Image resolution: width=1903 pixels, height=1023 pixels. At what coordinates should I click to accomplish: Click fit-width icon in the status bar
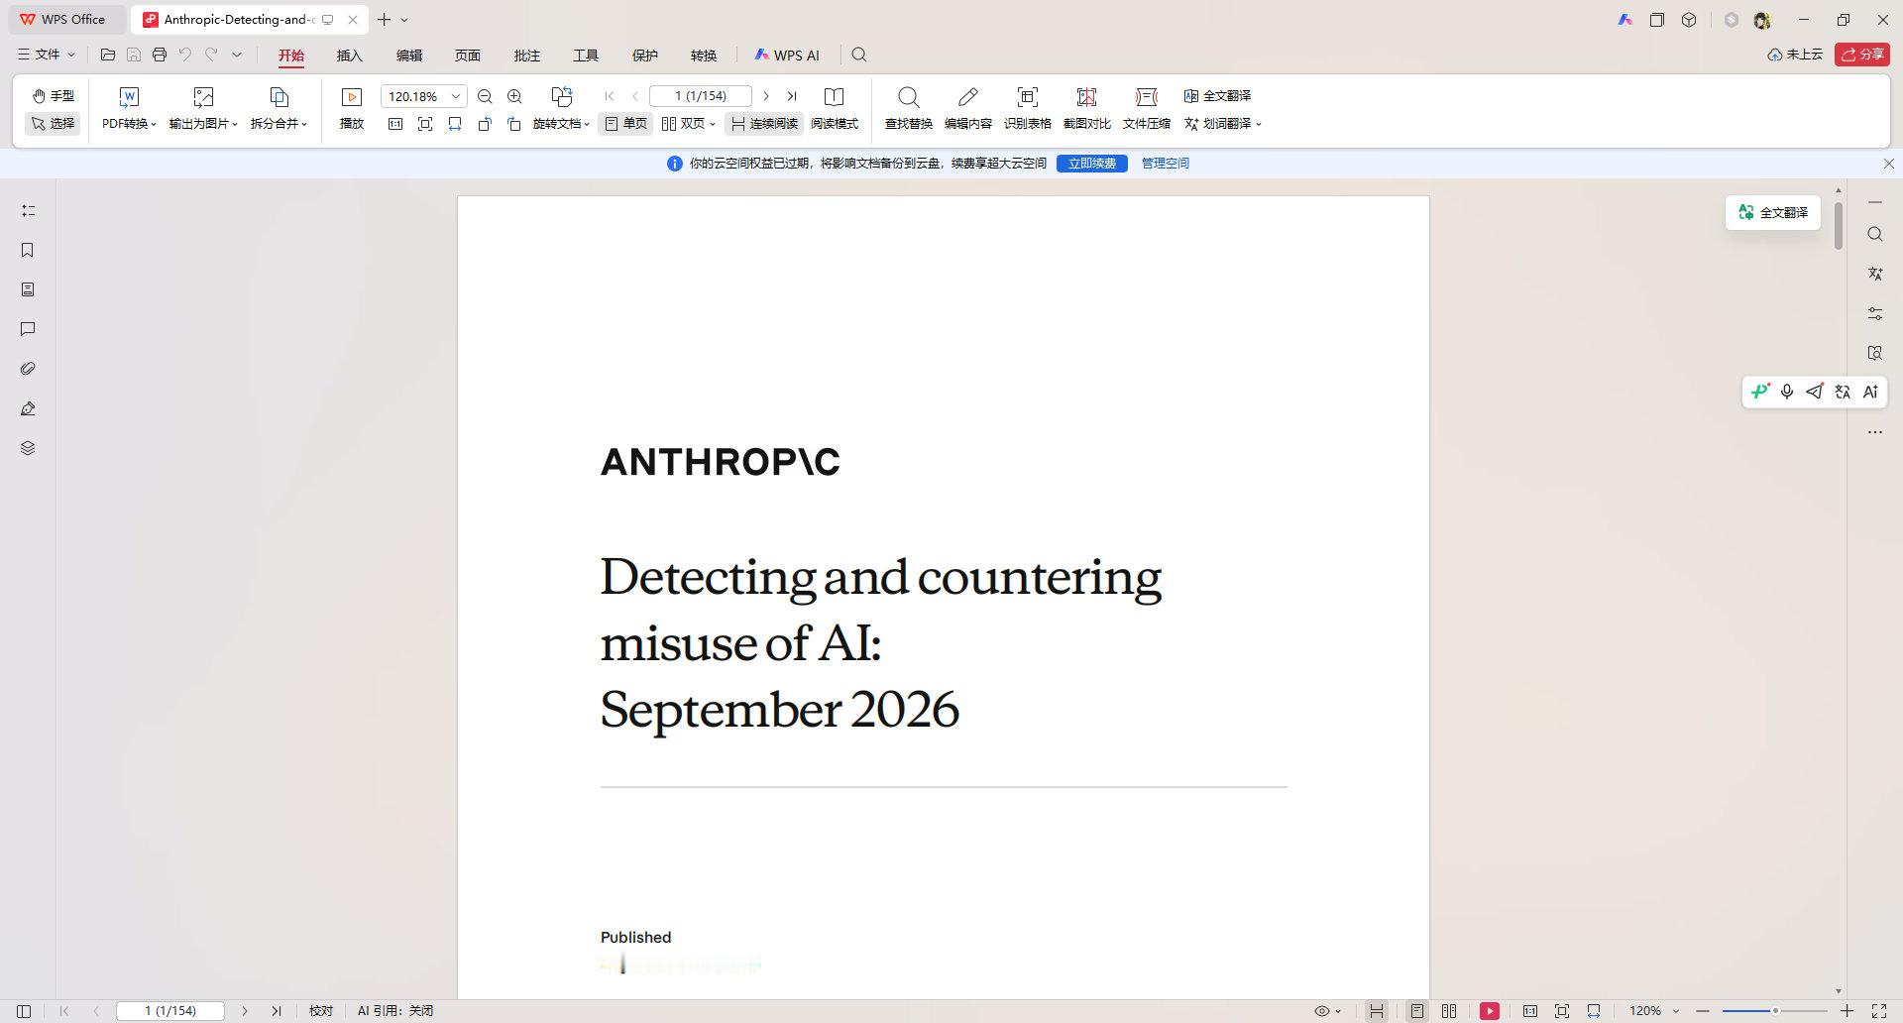tap(1594, 1011)
